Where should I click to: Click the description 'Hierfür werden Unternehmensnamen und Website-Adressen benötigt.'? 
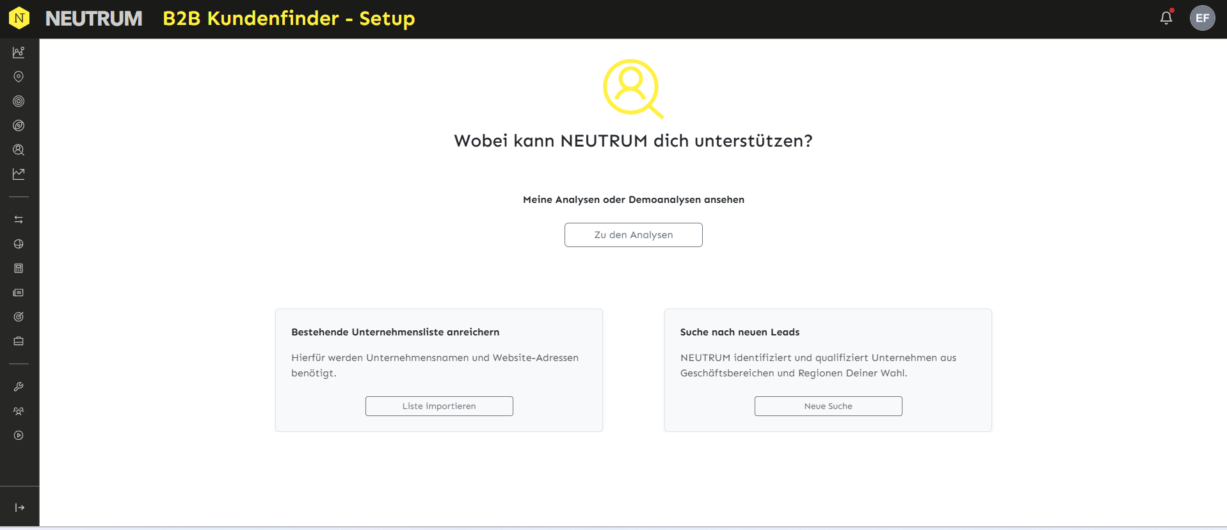[x=435, y=365]
